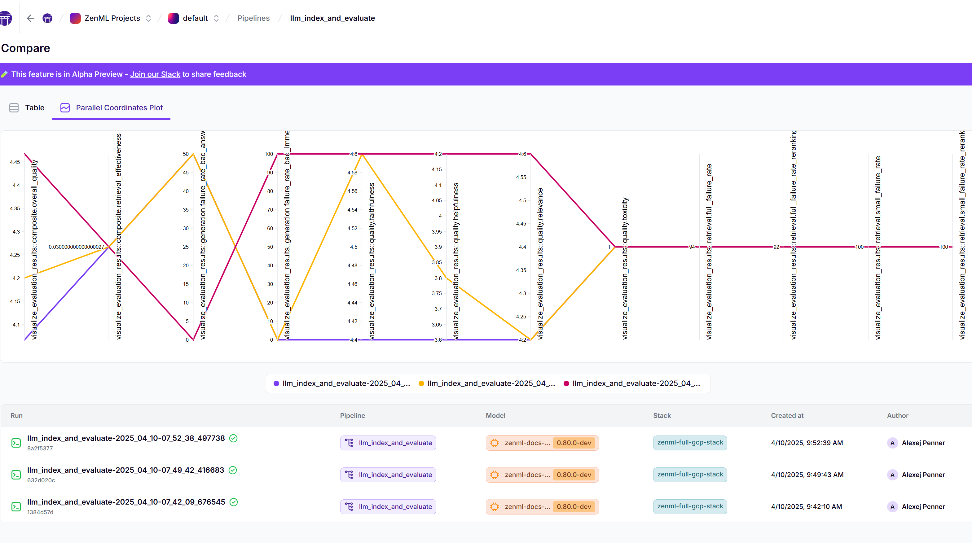This screenshot has width=972, height=543.
Task: Click the 0.80.0-dev version badge, first row
Action: click(x=574, y=443)
